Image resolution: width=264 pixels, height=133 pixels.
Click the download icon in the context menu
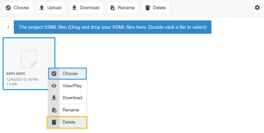point(54,98)
